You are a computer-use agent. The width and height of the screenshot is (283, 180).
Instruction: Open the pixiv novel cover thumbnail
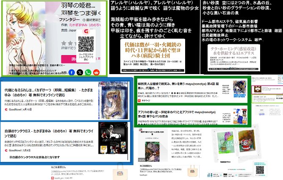coord(153,151)
